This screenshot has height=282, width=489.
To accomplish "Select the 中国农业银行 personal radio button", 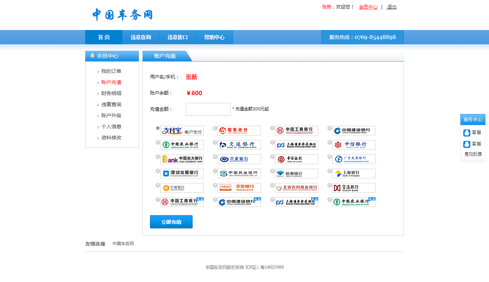I will click(158, 142).
